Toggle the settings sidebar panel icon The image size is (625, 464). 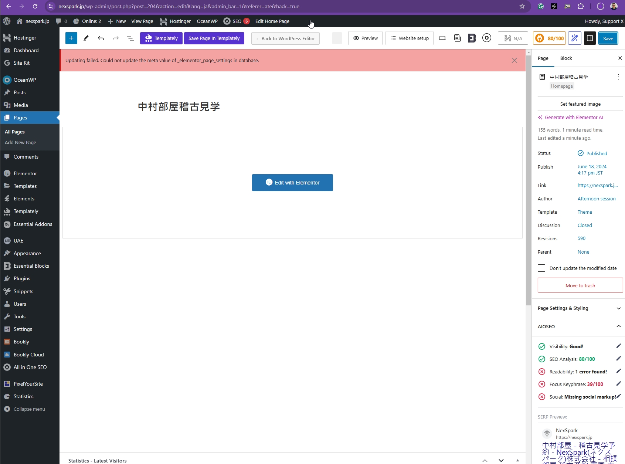590,38
